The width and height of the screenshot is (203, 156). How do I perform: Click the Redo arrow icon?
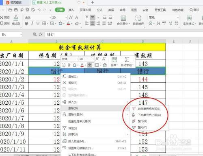click(x=45, y=10)
